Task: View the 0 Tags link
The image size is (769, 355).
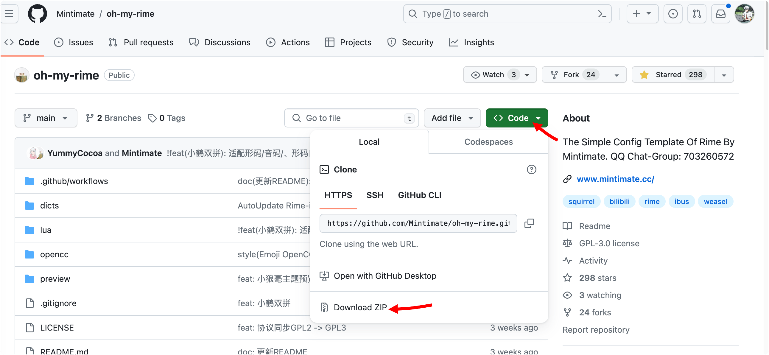Action: point(167,118)
